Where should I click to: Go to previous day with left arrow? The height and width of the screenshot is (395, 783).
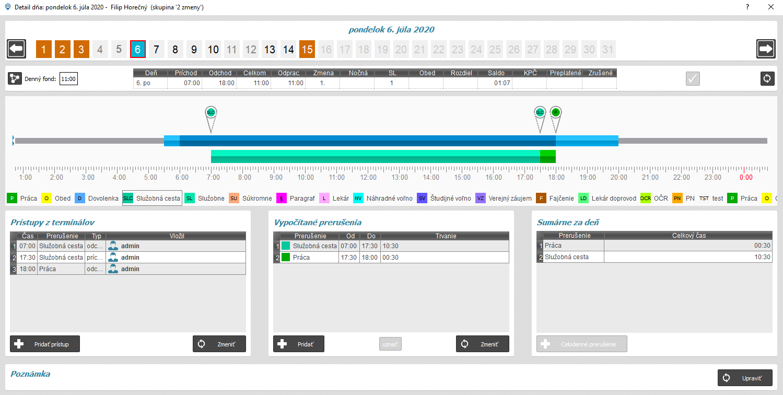click(x=17, y=49)
